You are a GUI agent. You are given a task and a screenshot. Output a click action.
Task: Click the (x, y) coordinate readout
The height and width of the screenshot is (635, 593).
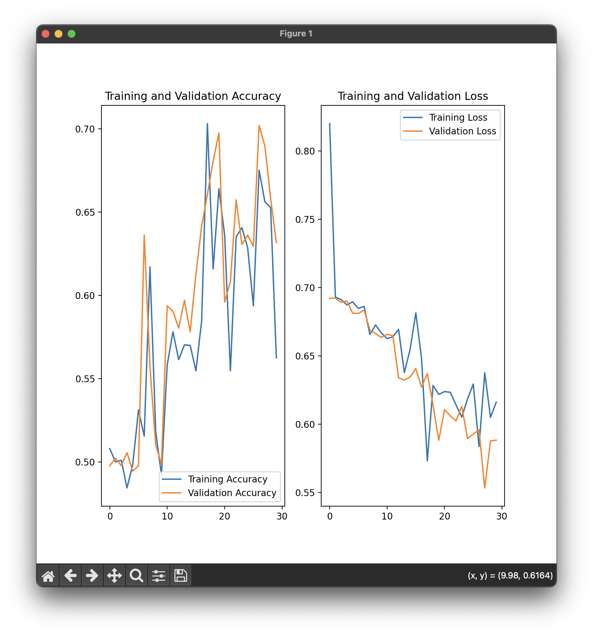click(x=510, y=575)
